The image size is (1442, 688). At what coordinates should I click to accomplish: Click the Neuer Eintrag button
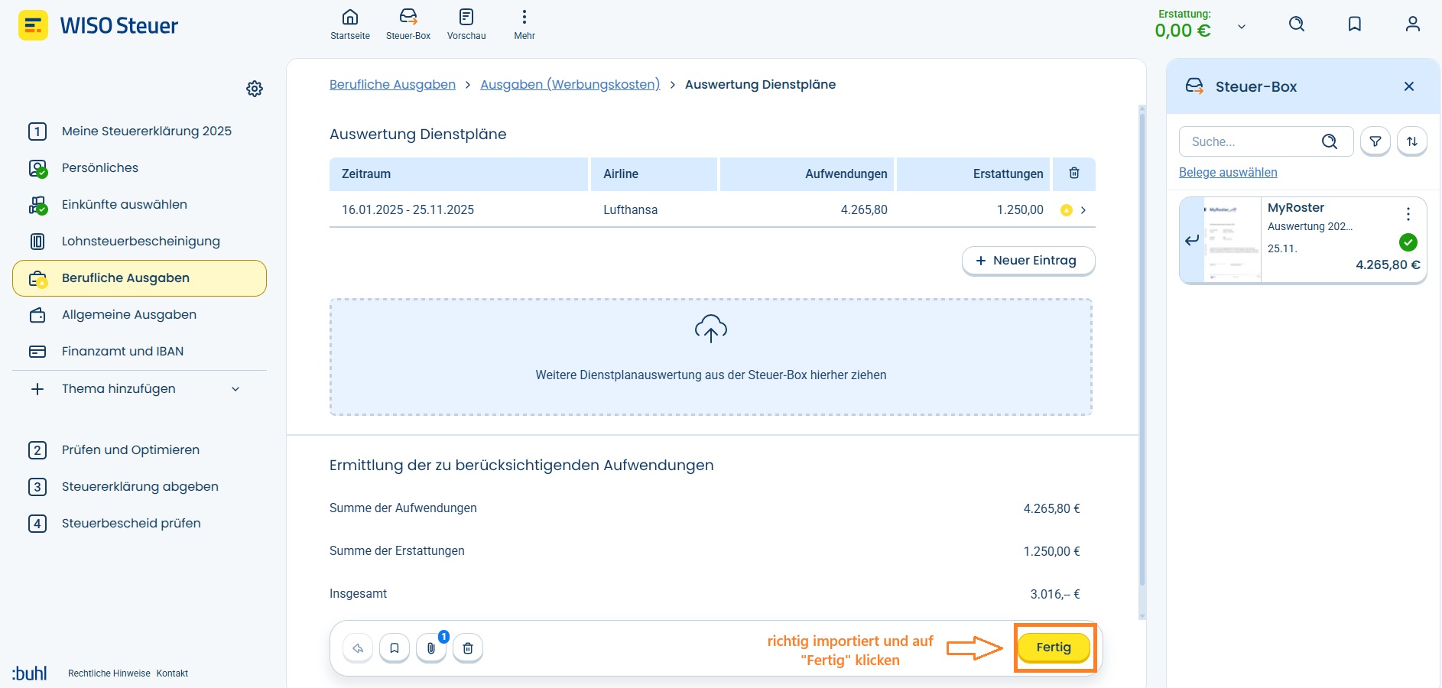[x=1028, y=261]
